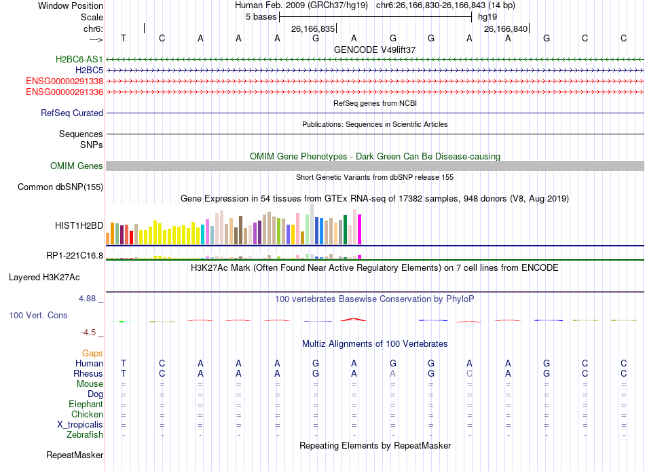
Task: Select the Mouse species label
Action: 90,384
